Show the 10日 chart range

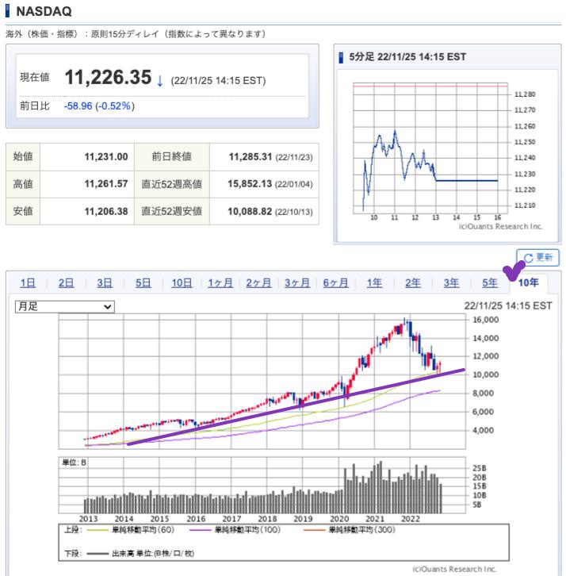pyautogui.click(x=182, y=283)
